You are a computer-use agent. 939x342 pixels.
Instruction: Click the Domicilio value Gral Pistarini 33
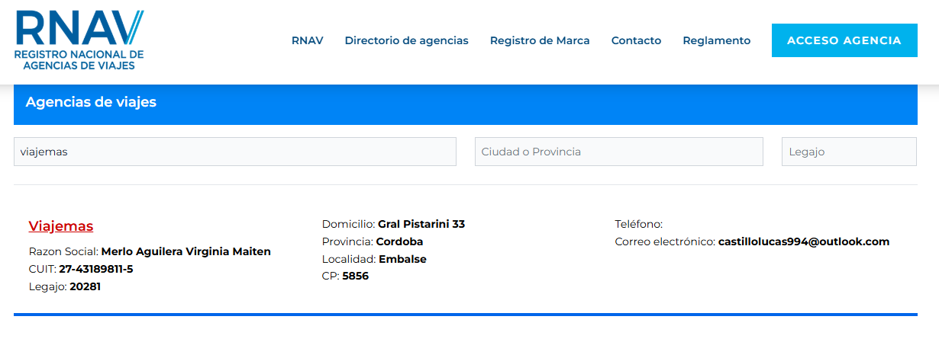coord(421,224)
